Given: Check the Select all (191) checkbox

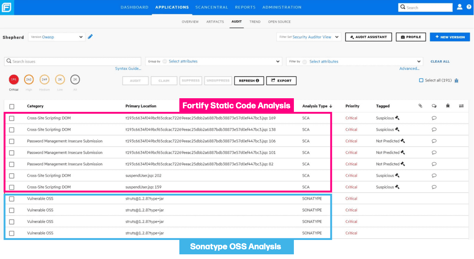Looking at the screenshot, I should [x=421, y=80].
